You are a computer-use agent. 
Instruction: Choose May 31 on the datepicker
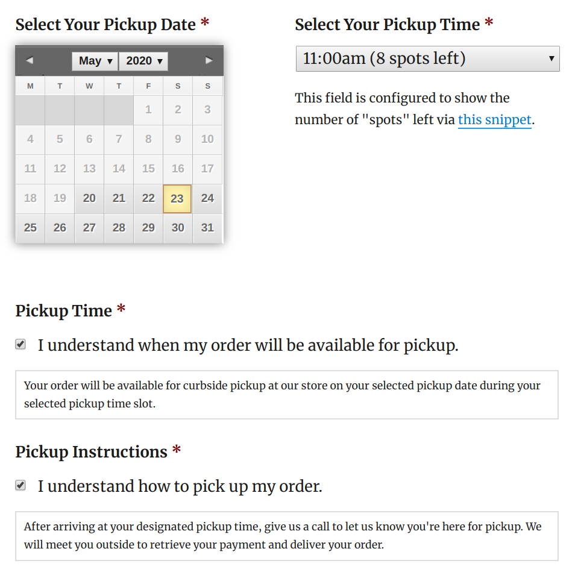pyautogui.click(x=207, y=228)
